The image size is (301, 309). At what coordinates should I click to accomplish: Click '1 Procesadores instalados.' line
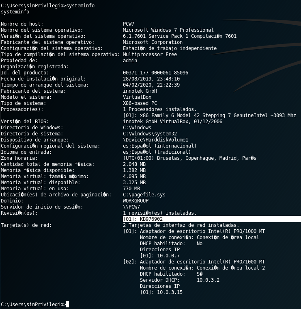160,109
